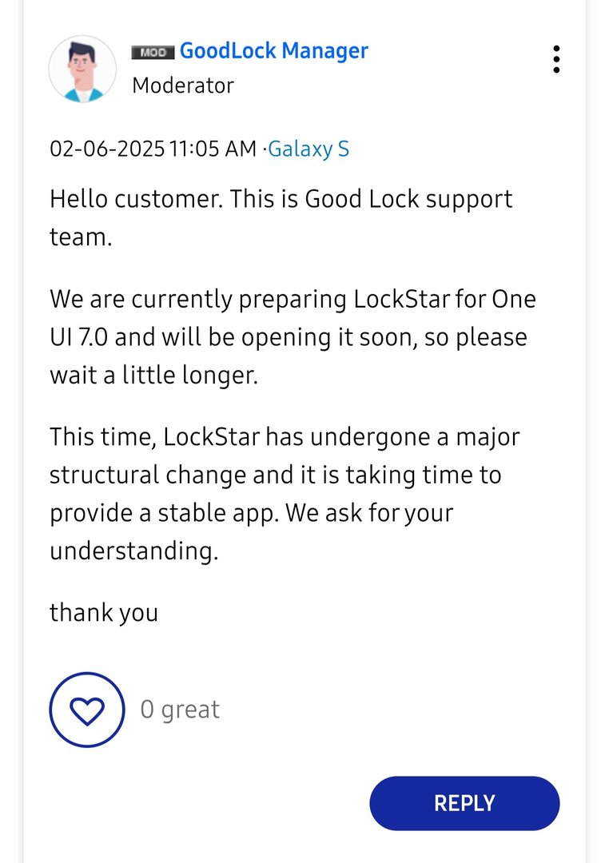Like the post with the heart icon
The width and height of the screenshot is (609, 863).
(87, 710)
